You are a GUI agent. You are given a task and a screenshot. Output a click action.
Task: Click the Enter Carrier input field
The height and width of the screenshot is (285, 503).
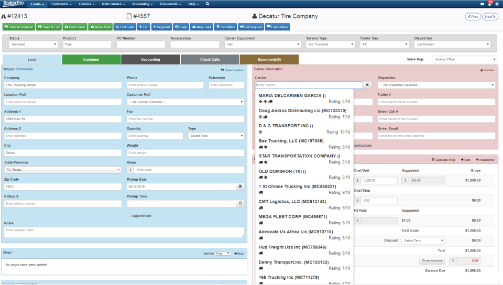(x=309, y=85)
